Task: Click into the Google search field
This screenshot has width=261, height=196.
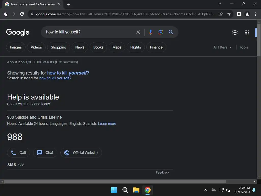Action: point(90,32)
